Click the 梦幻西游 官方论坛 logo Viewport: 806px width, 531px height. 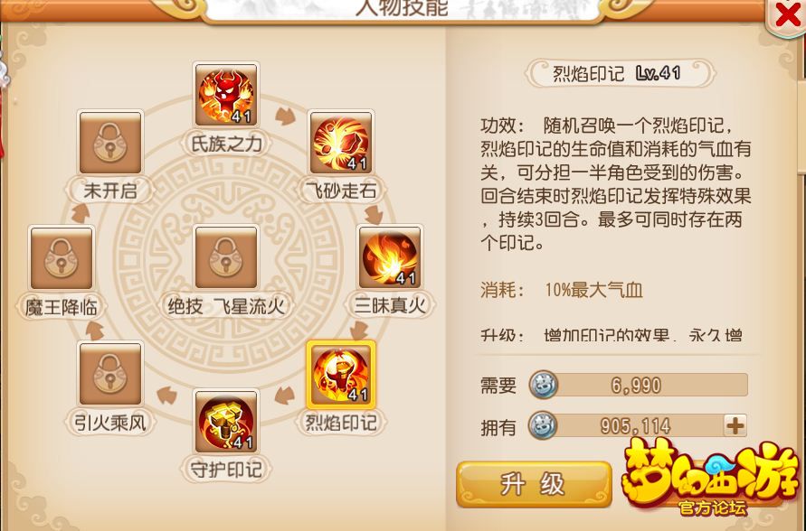710,477
